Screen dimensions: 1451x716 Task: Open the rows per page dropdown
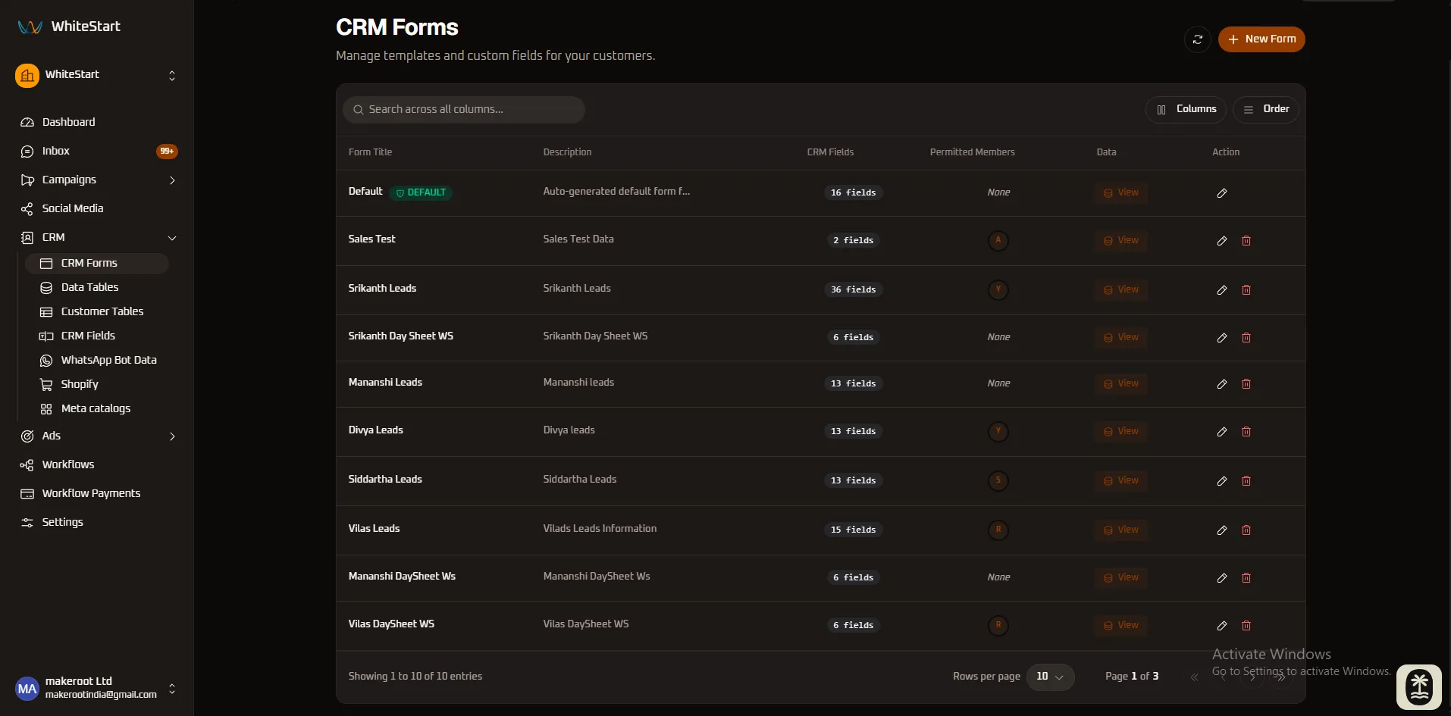pos(1050,677)
